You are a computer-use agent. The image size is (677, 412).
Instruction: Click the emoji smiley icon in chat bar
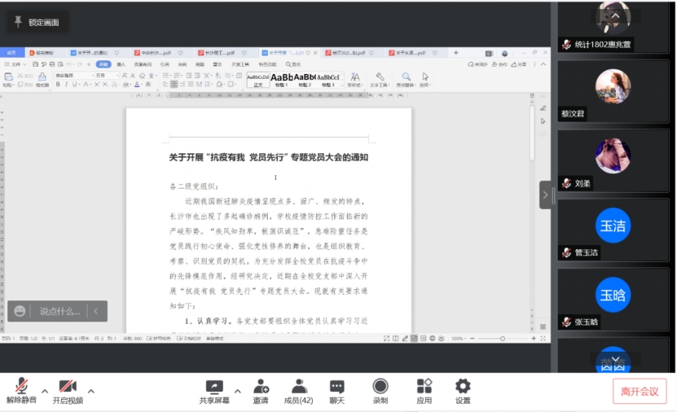click(x=20, y=311)
